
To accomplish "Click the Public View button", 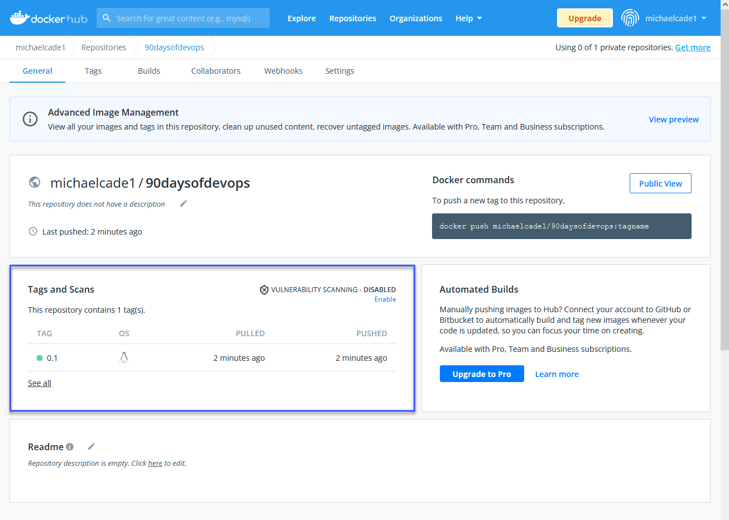I will 660,183.
